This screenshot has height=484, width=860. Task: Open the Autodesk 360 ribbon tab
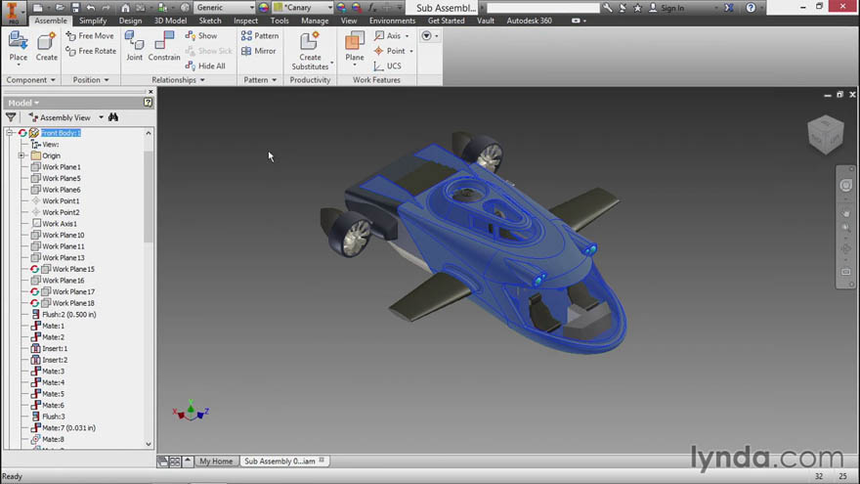529,21
